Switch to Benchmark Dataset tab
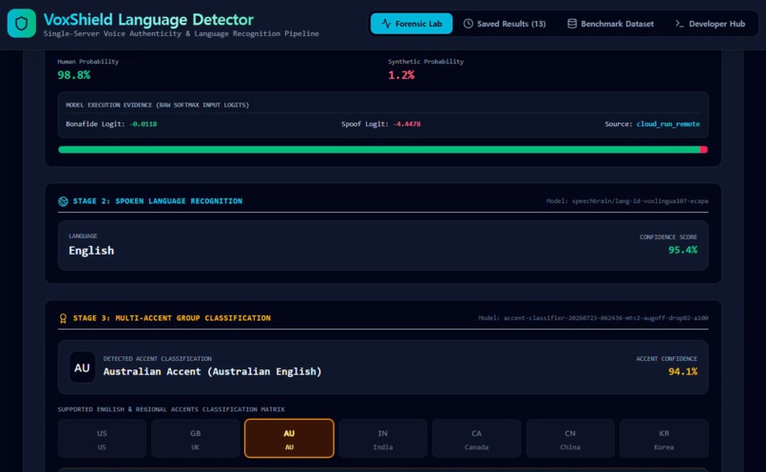Image resolution: width=766 pixels, height=472 pixels. 610,24
